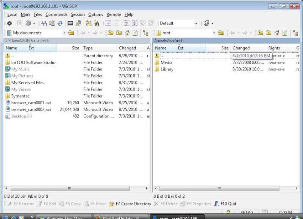
Task: Expand the remote forward history dropdown arrow
Action: [251, 33]
